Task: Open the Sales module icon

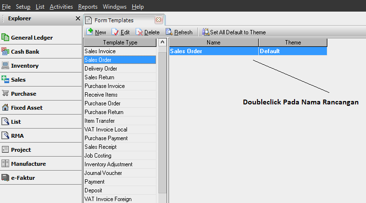Action: point(5,79)
